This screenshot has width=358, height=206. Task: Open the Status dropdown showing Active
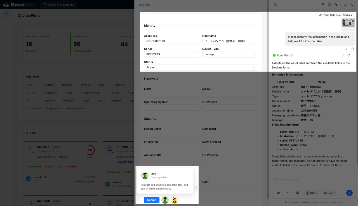201,67
